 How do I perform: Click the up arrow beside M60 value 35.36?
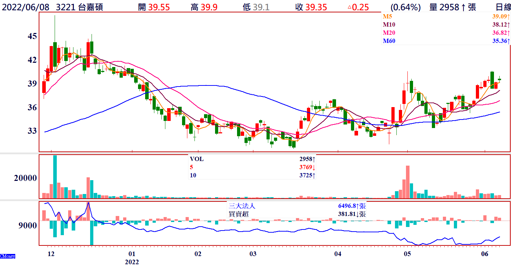[x=509, y=41]
